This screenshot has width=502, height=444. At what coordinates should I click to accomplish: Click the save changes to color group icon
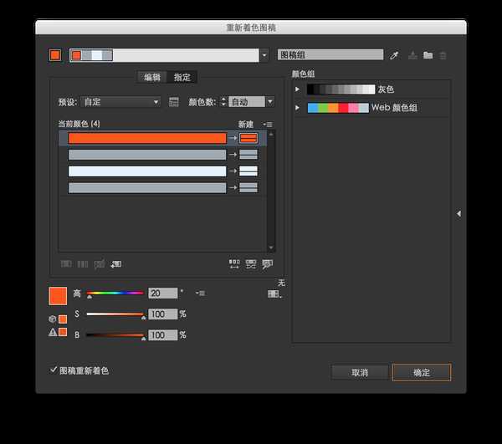(412, 55)
